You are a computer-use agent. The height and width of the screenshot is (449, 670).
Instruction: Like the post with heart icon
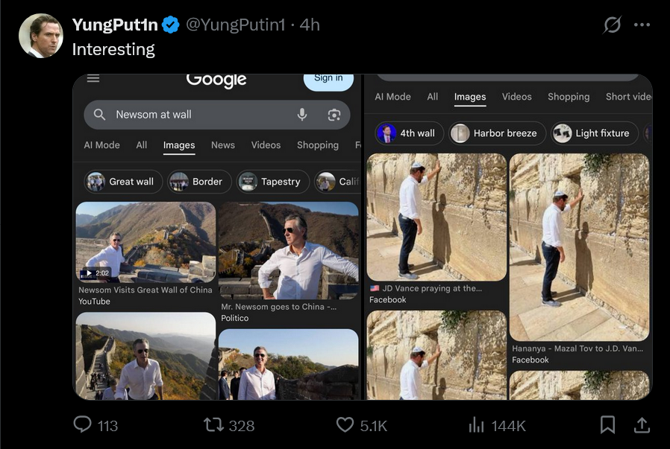345,424
